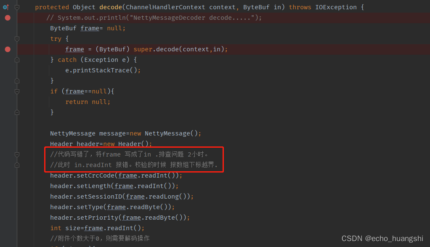Viewport: 430px width, 247px height.
Task: Click (ByteBuf) cast in super.decode line
Action: coord(112,49)
